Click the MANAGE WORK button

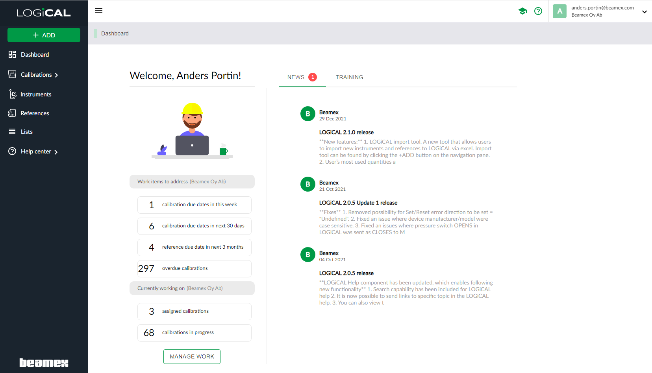click(x=192, y=356)
